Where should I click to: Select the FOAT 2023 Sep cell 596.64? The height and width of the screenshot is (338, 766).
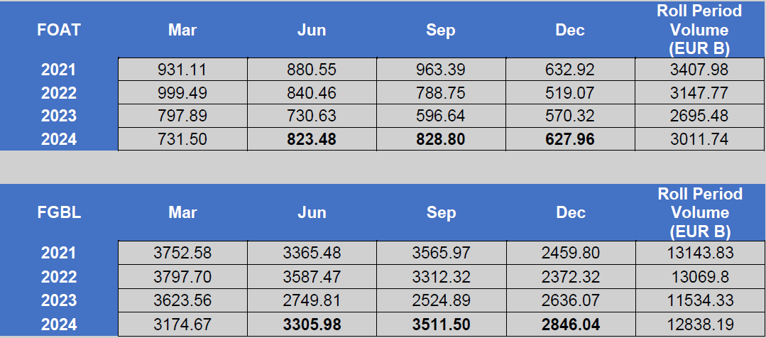(x=441, y=116)
